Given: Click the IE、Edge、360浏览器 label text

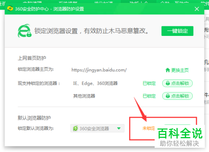Looking at the screenshot, I should (95, 83).
